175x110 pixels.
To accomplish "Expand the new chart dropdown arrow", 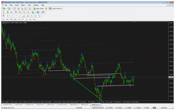I will tap(6, 9).
